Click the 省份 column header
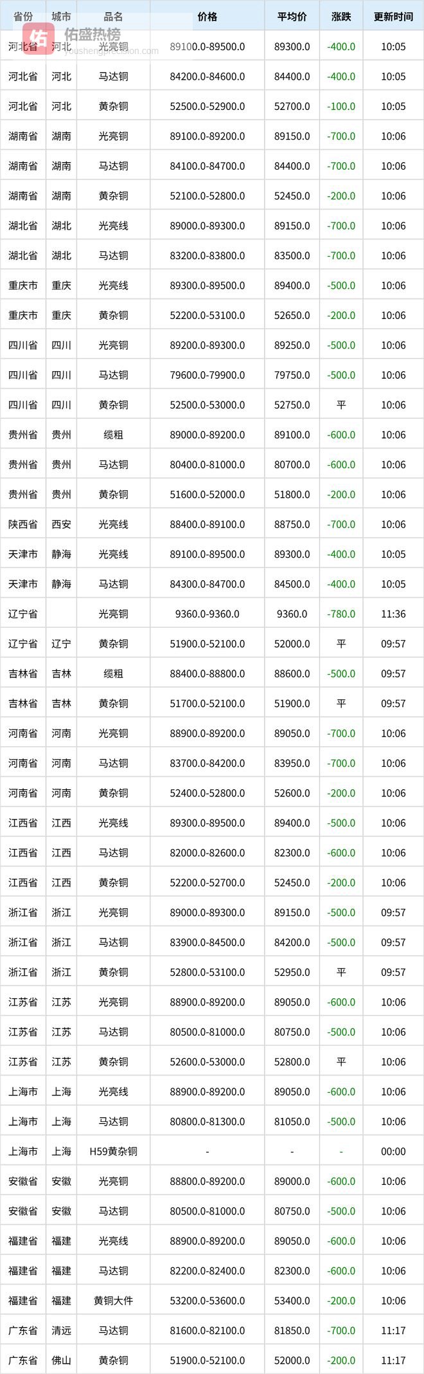Image resolution: width=424 pixels, height=1374 pixels. 23,17
